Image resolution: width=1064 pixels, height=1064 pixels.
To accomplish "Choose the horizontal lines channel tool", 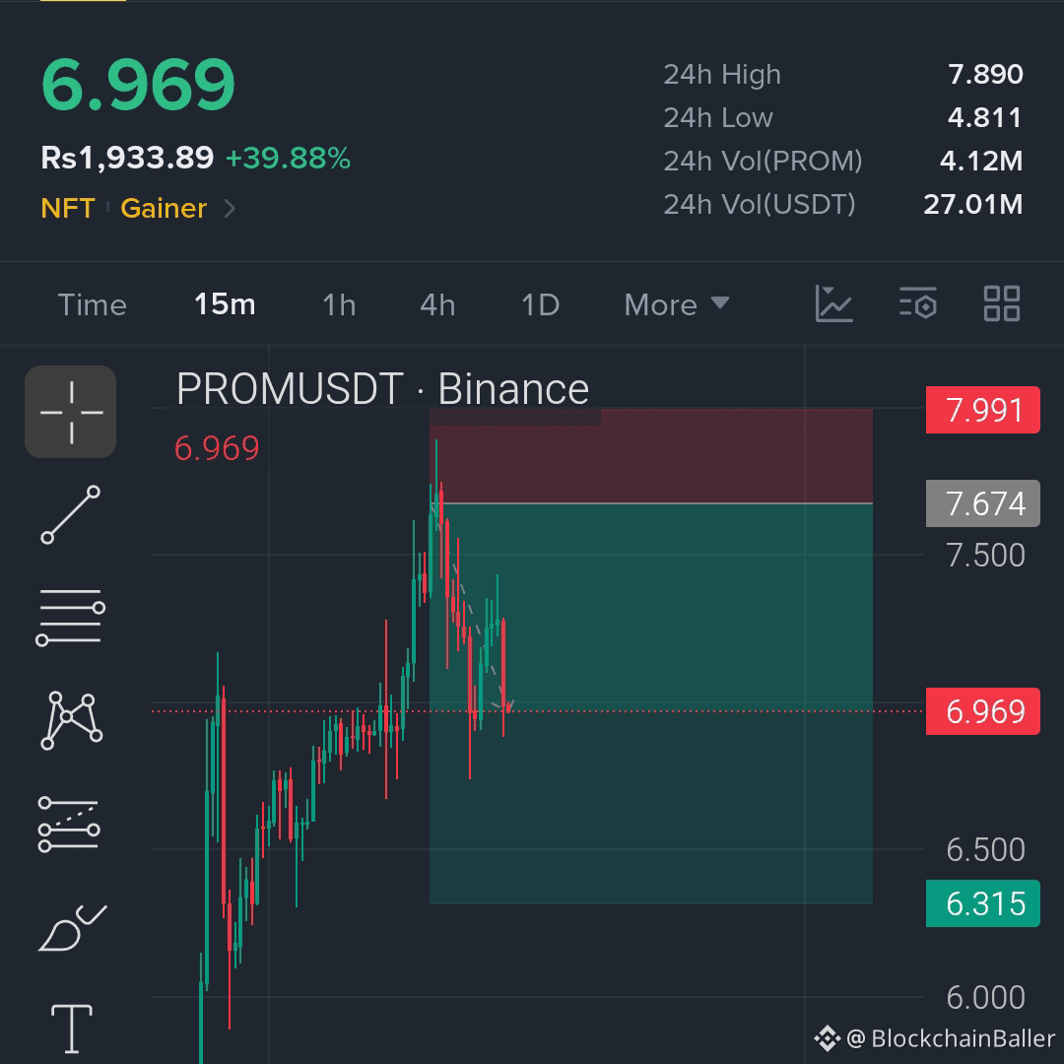I will point(71,617).
